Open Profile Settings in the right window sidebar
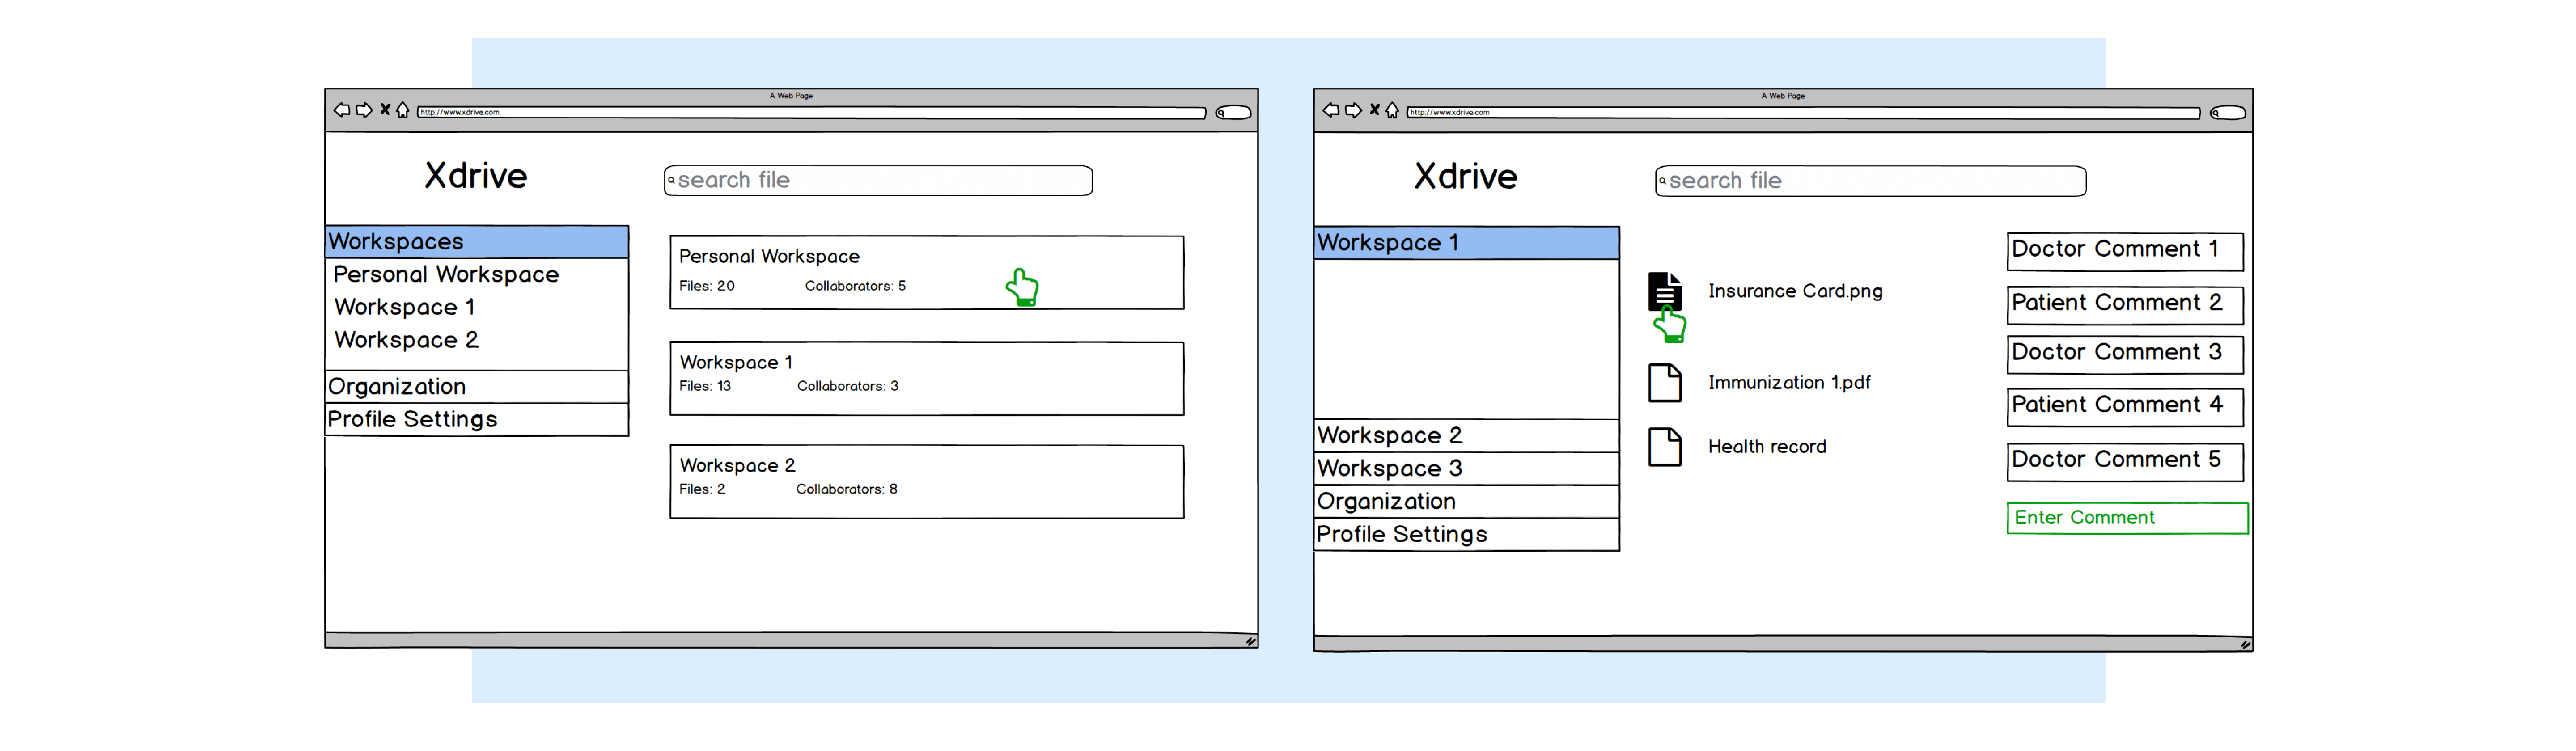 pyautogui.click(x=1467, y=535)
